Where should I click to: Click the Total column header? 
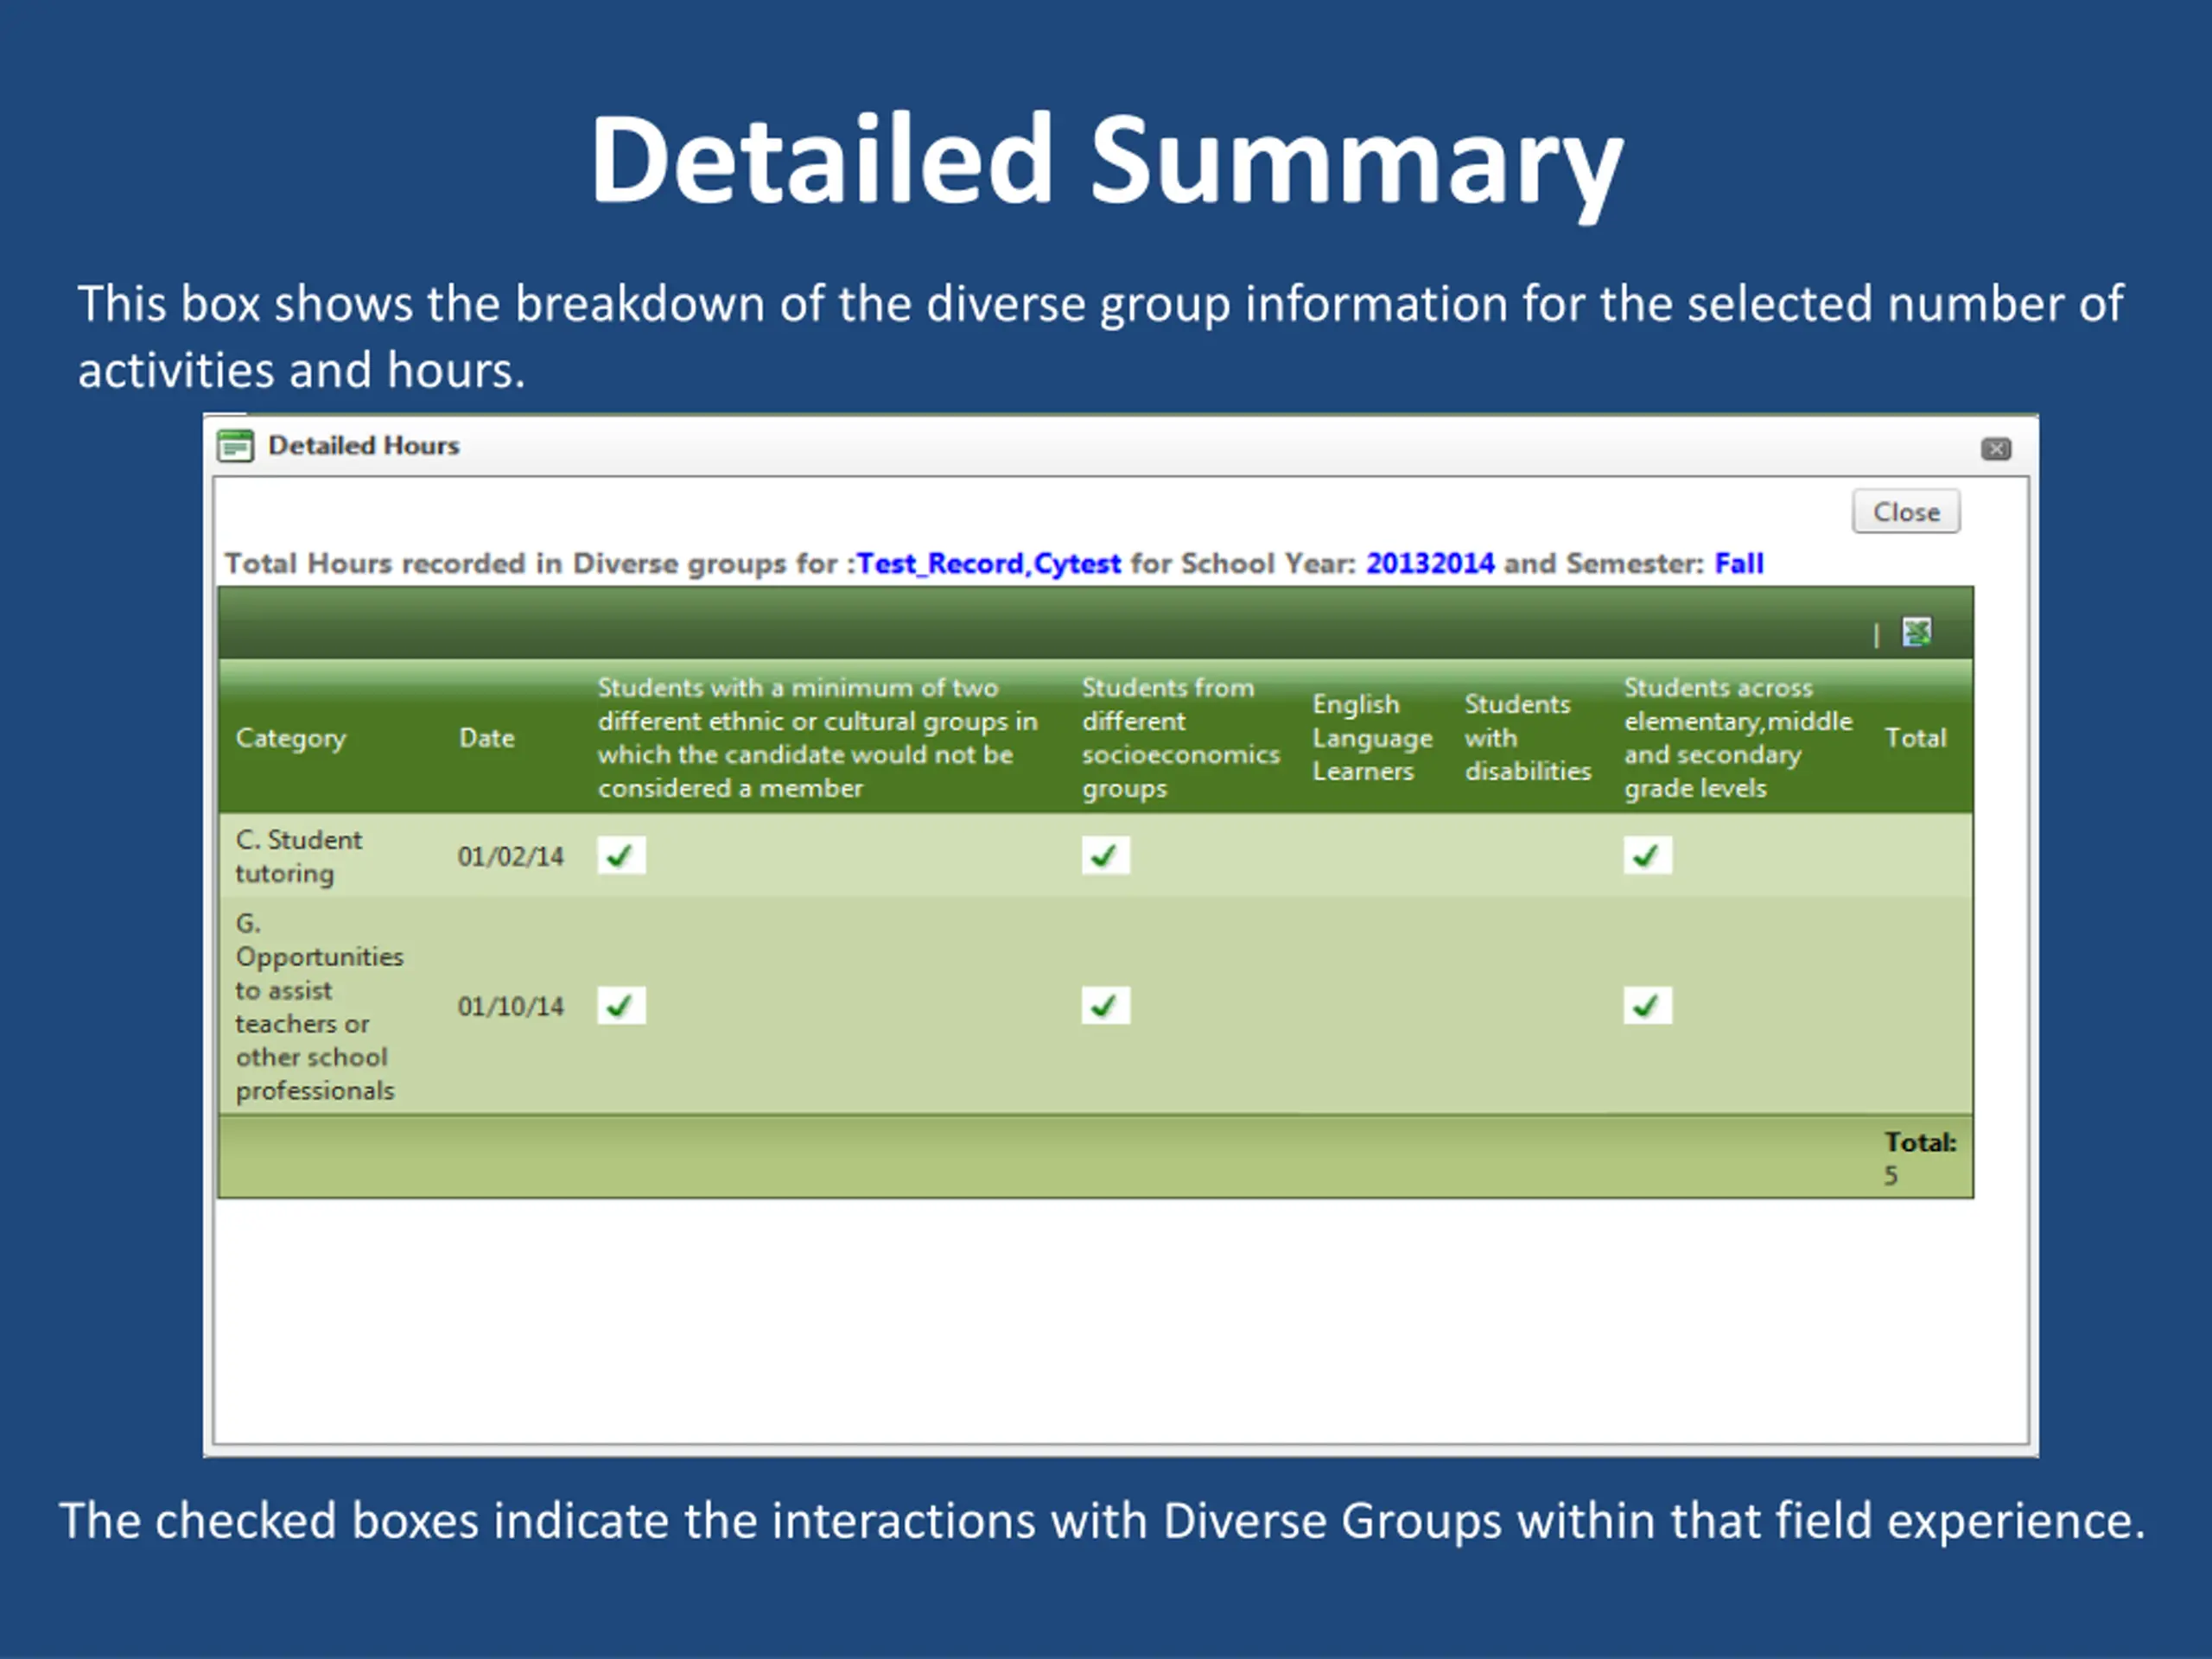point(1915,738)
